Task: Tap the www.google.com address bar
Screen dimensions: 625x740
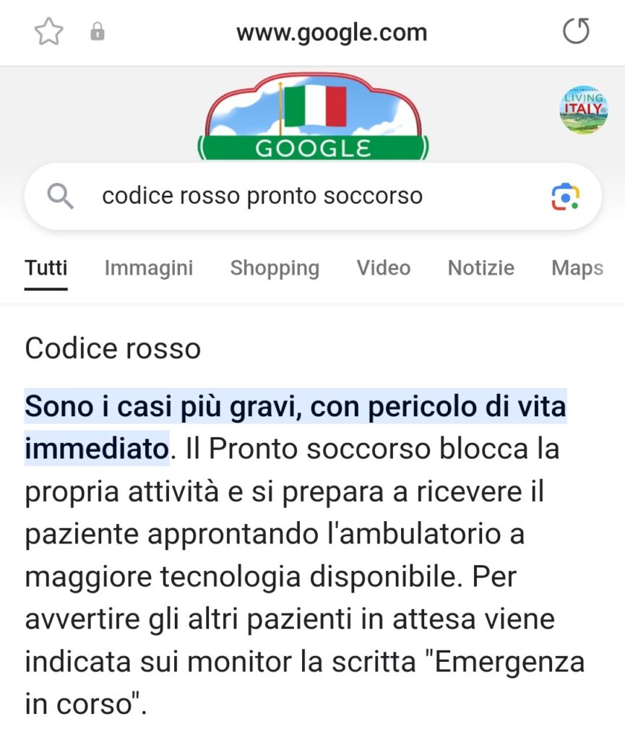Action: pos(332,33)
